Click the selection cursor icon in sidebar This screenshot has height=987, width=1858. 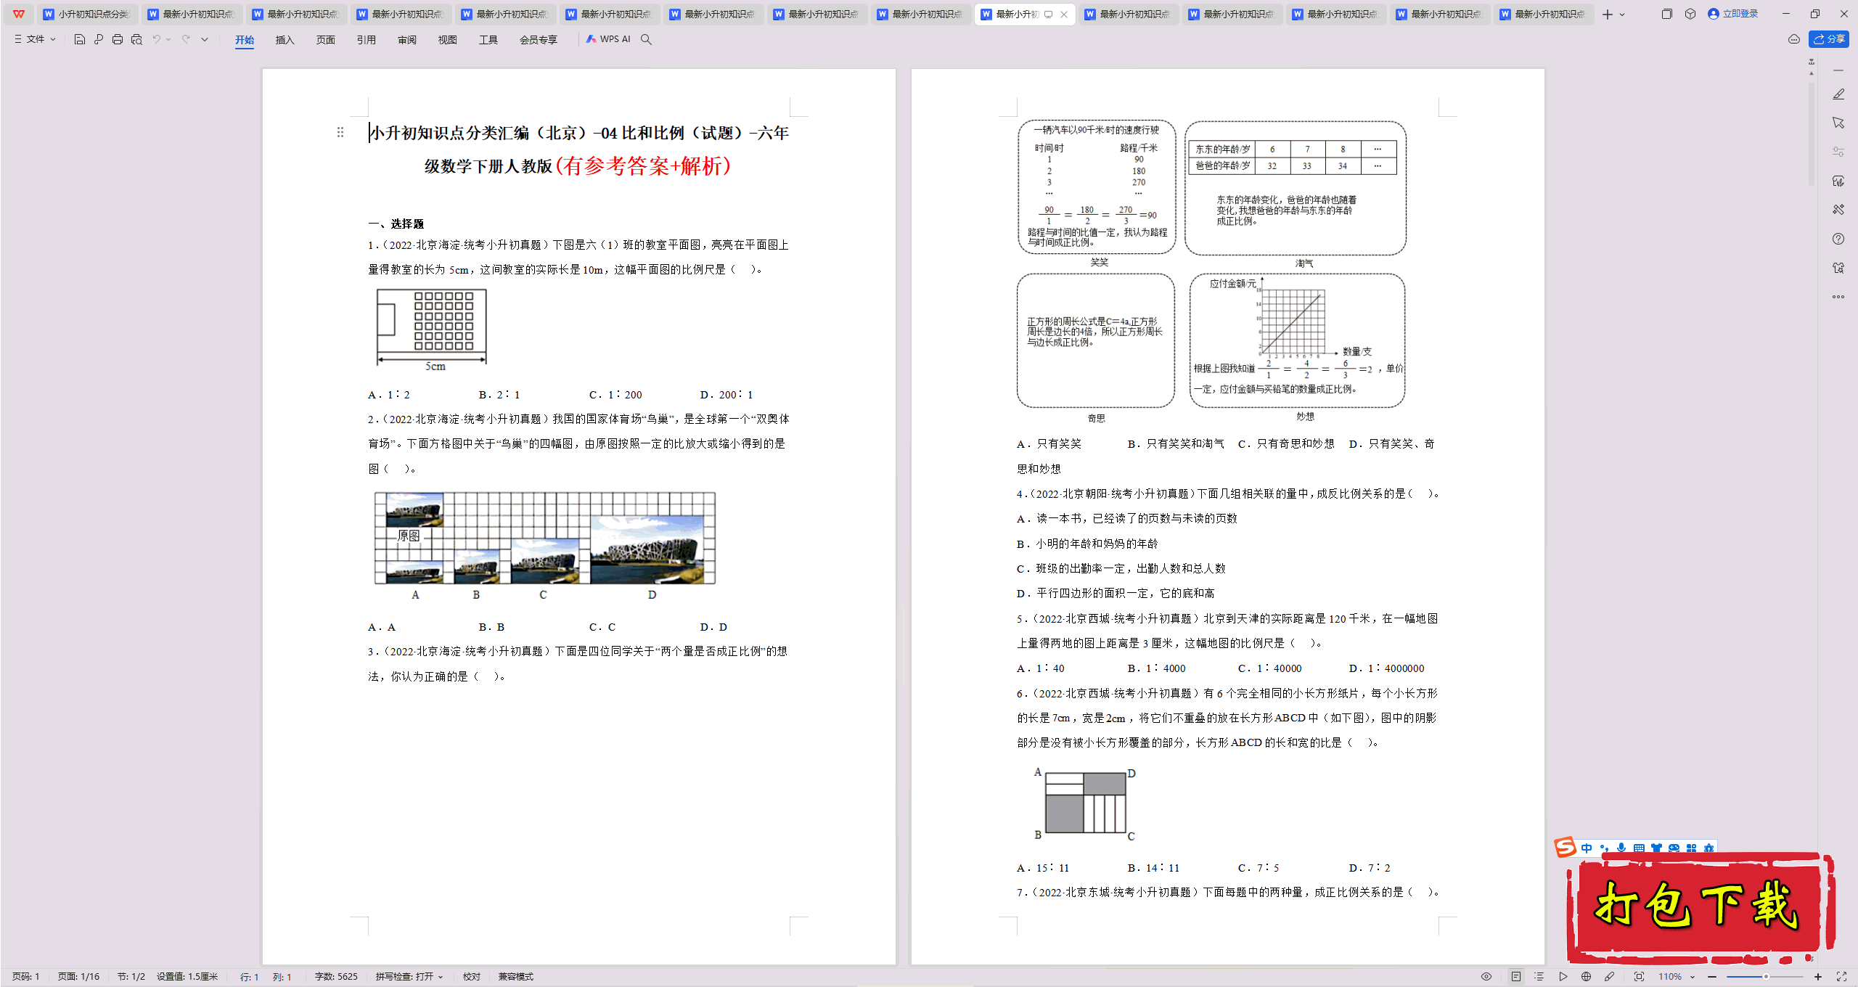click(x=1838, y=123)
